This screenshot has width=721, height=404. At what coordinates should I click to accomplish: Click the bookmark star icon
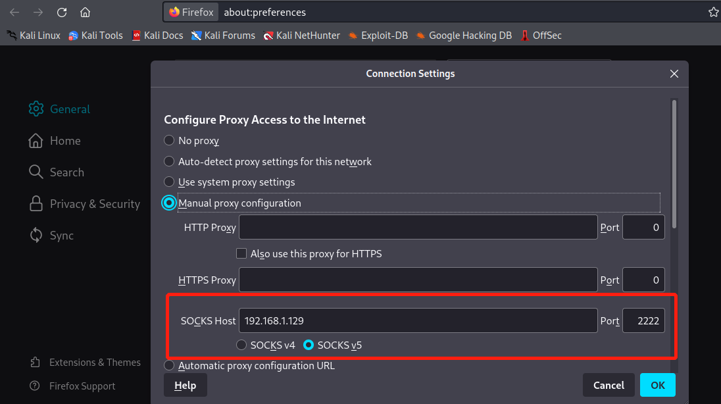pos(713,13)
